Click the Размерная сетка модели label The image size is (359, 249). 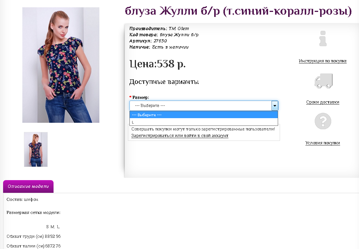[x=34, y=213]
